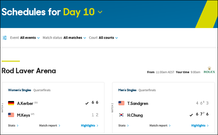The image size is (218, 135).
Task: Click the Rolex sponsor logo
Action: coord(209,70)
